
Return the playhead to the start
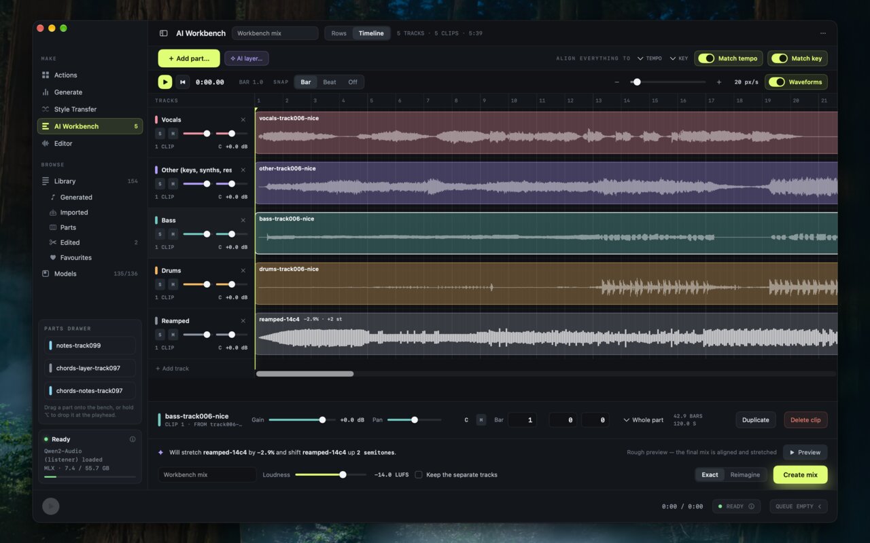tap(182, 82)
